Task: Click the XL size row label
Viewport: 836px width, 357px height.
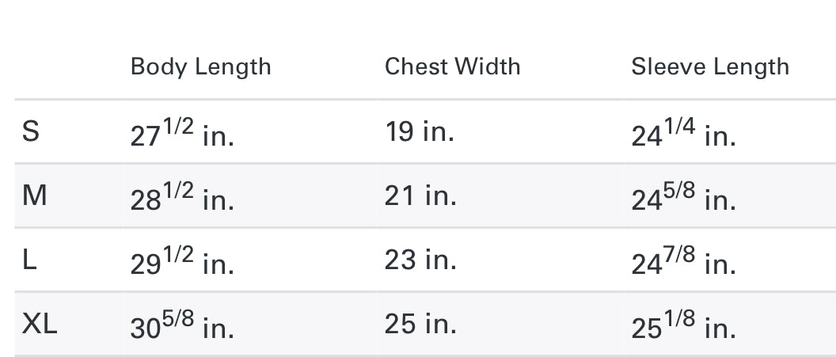Action: [x=40, y=324]
